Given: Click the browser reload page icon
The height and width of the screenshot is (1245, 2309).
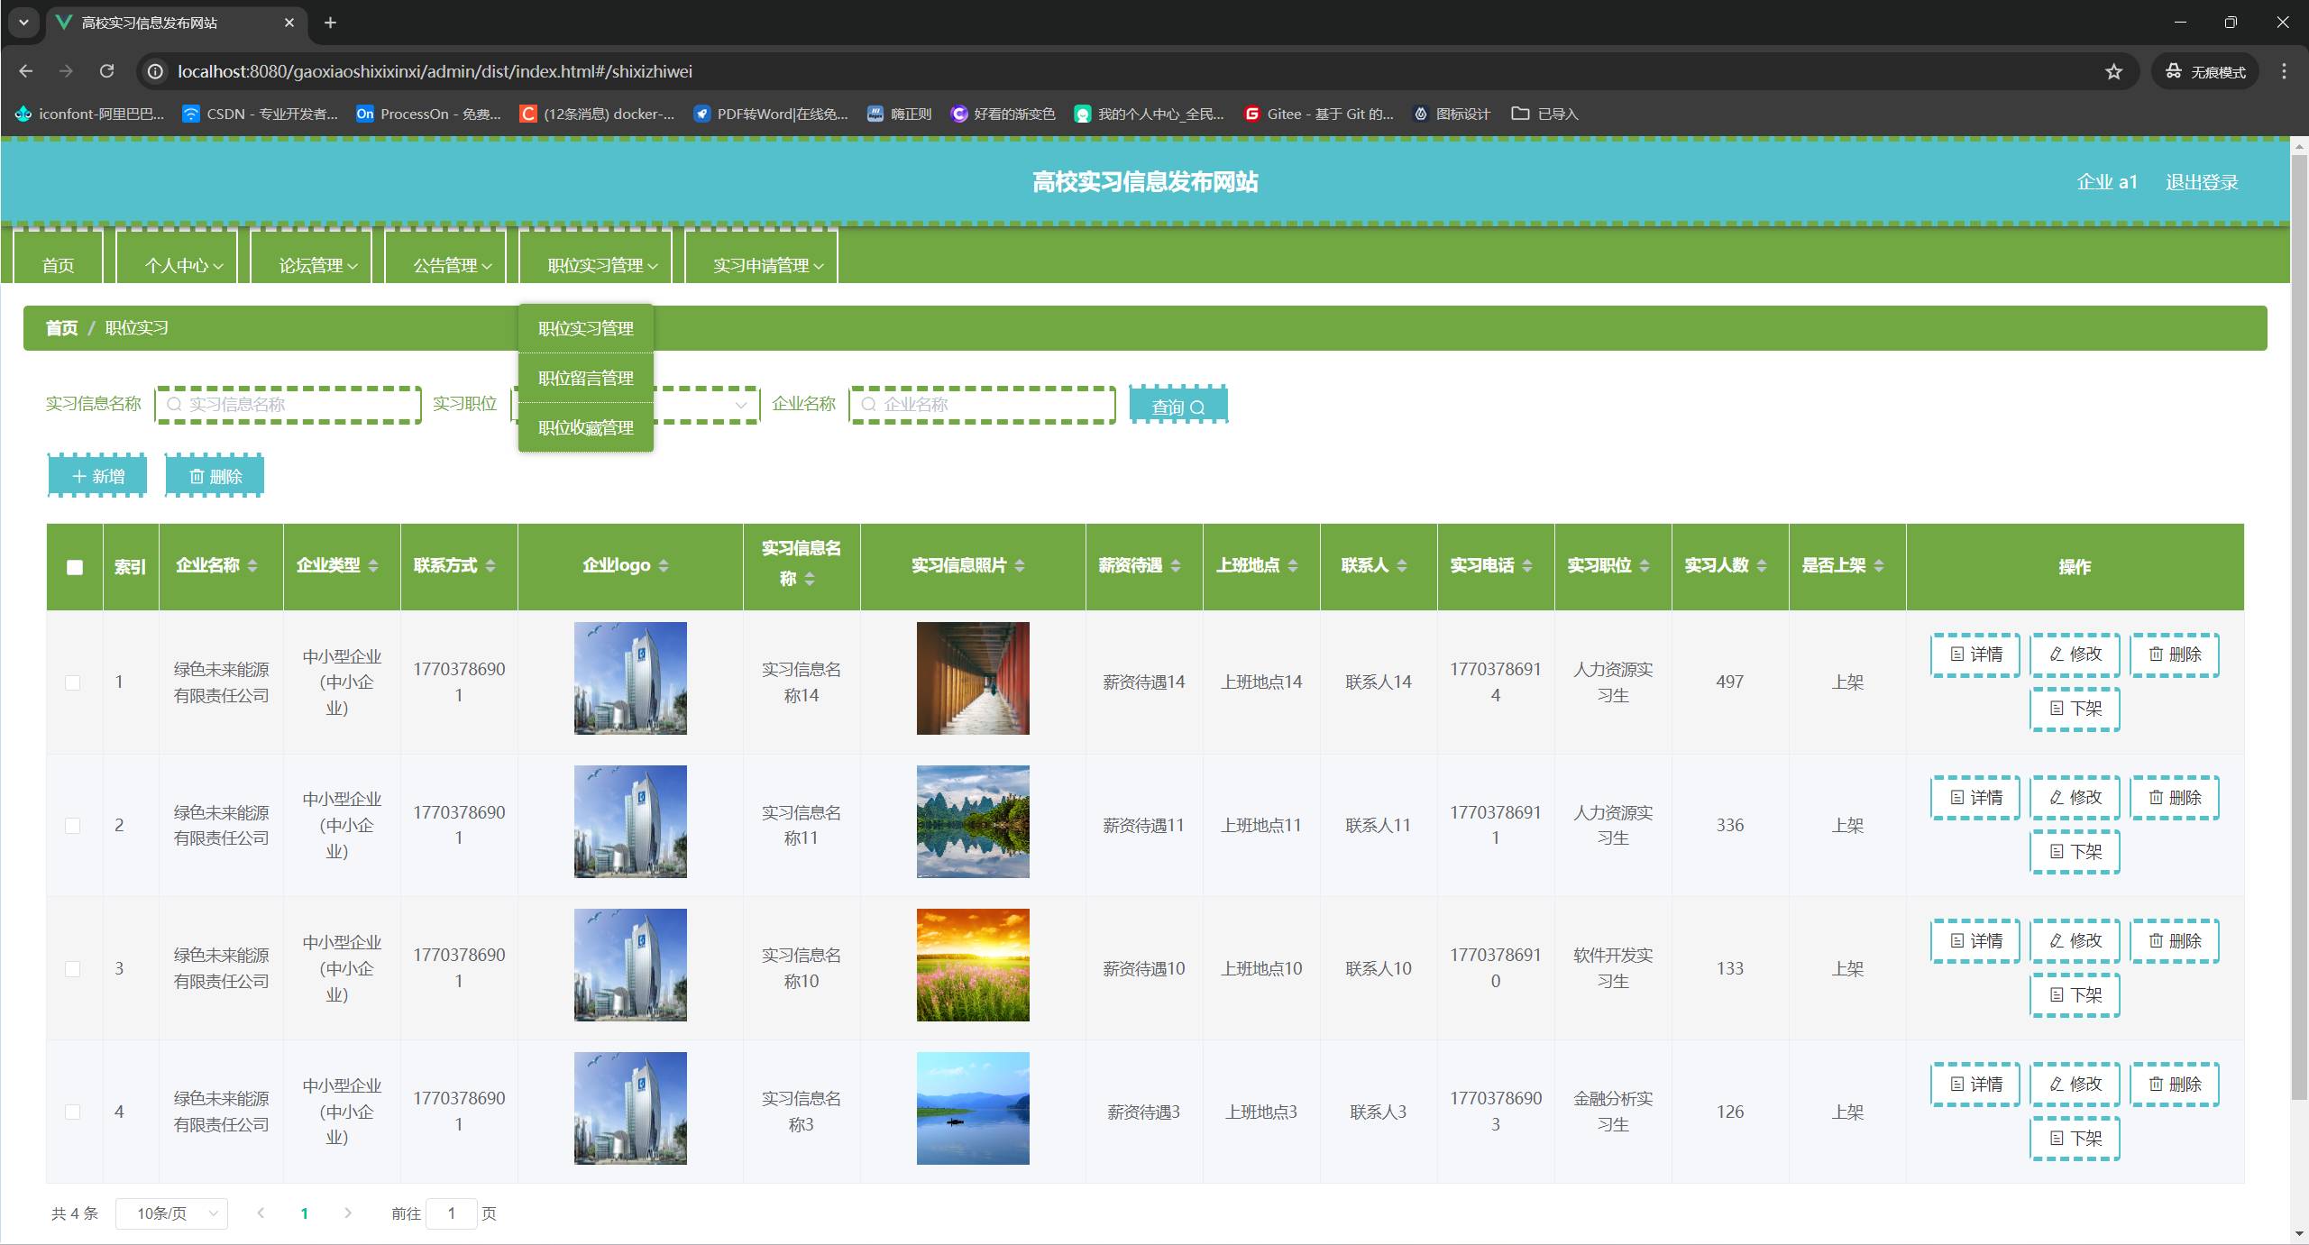Looking at the screenshot, I should [106, 71].
